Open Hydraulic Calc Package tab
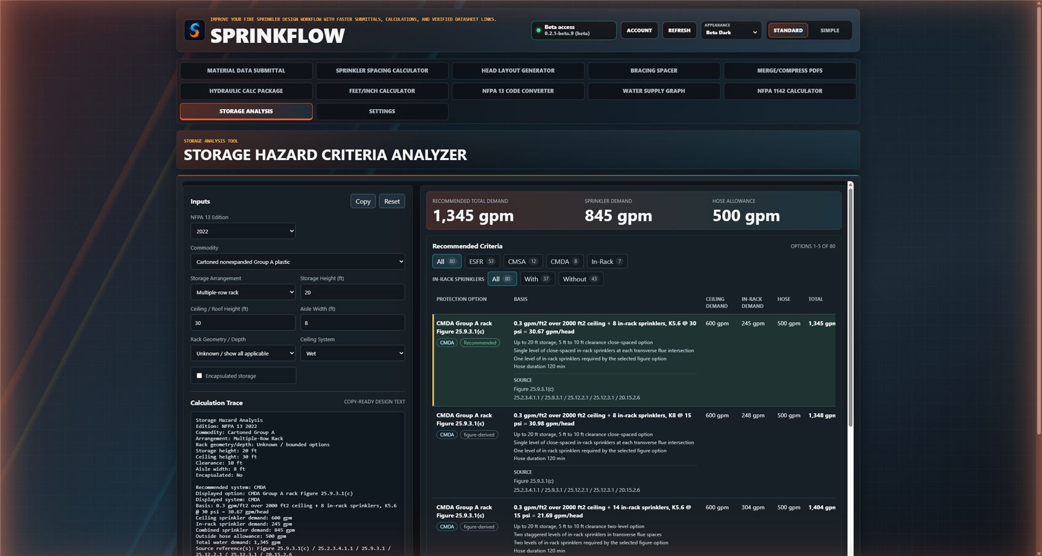 (x=246, y=91)
